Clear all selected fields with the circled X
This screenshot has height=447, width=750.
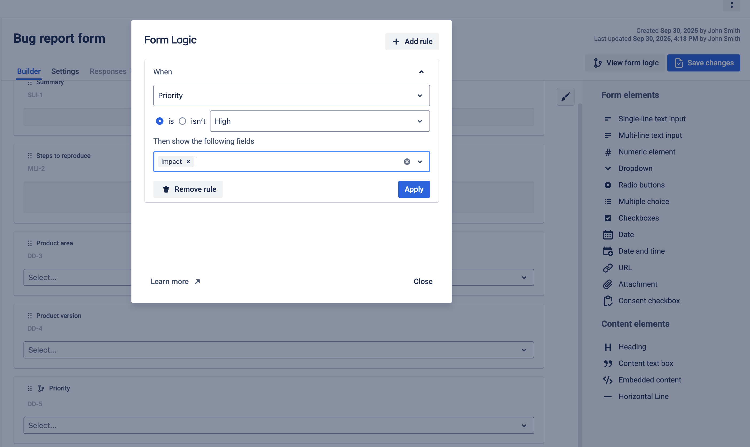pos(407,162)
